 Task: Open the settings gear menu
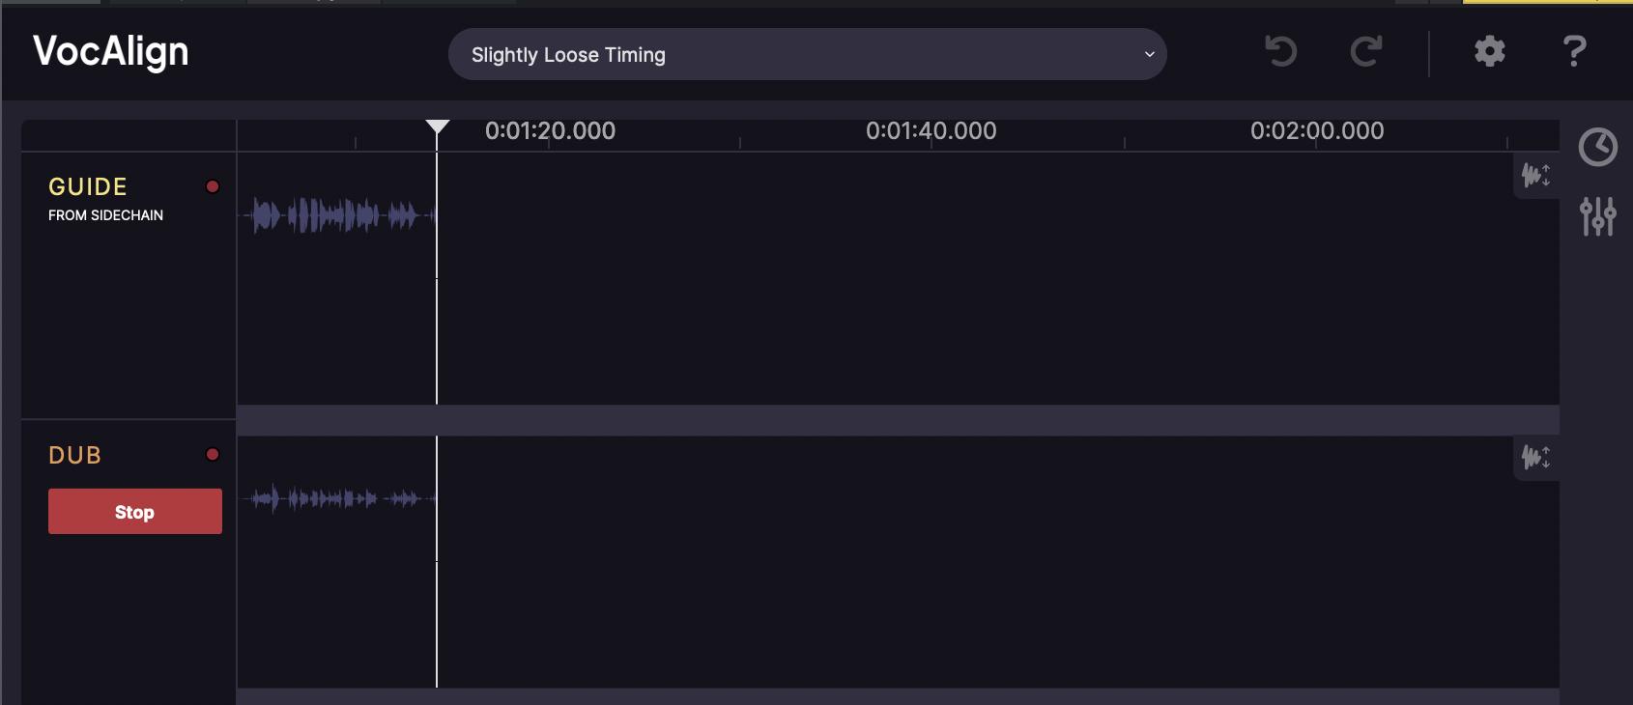[1489, 51]
